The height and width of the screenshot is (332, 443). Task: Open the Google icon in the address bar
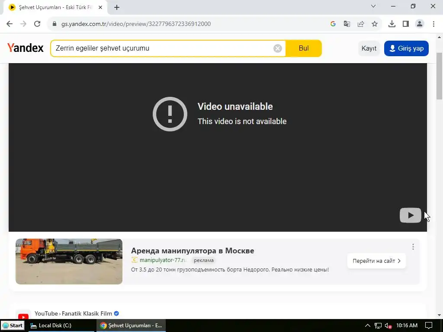point(333,24)
